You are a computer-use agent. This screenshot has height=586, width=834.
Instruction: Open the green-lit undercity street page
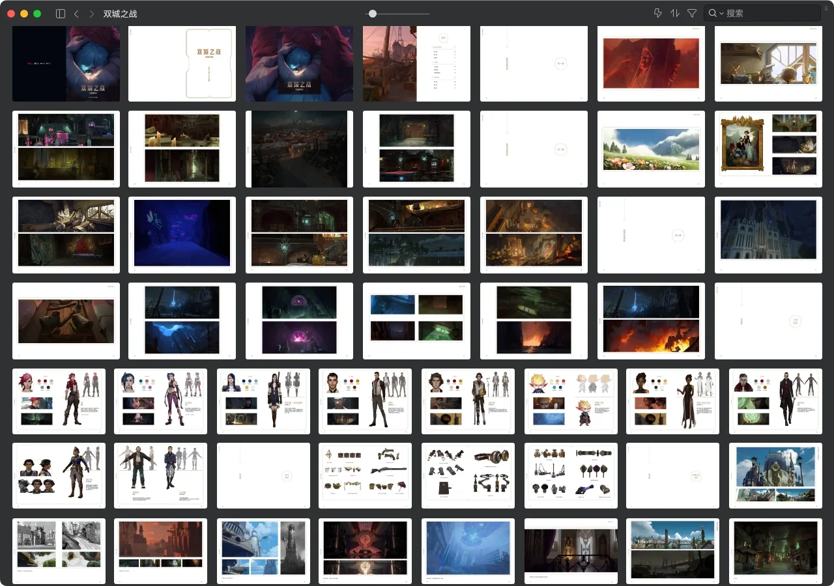coord(775,551)
